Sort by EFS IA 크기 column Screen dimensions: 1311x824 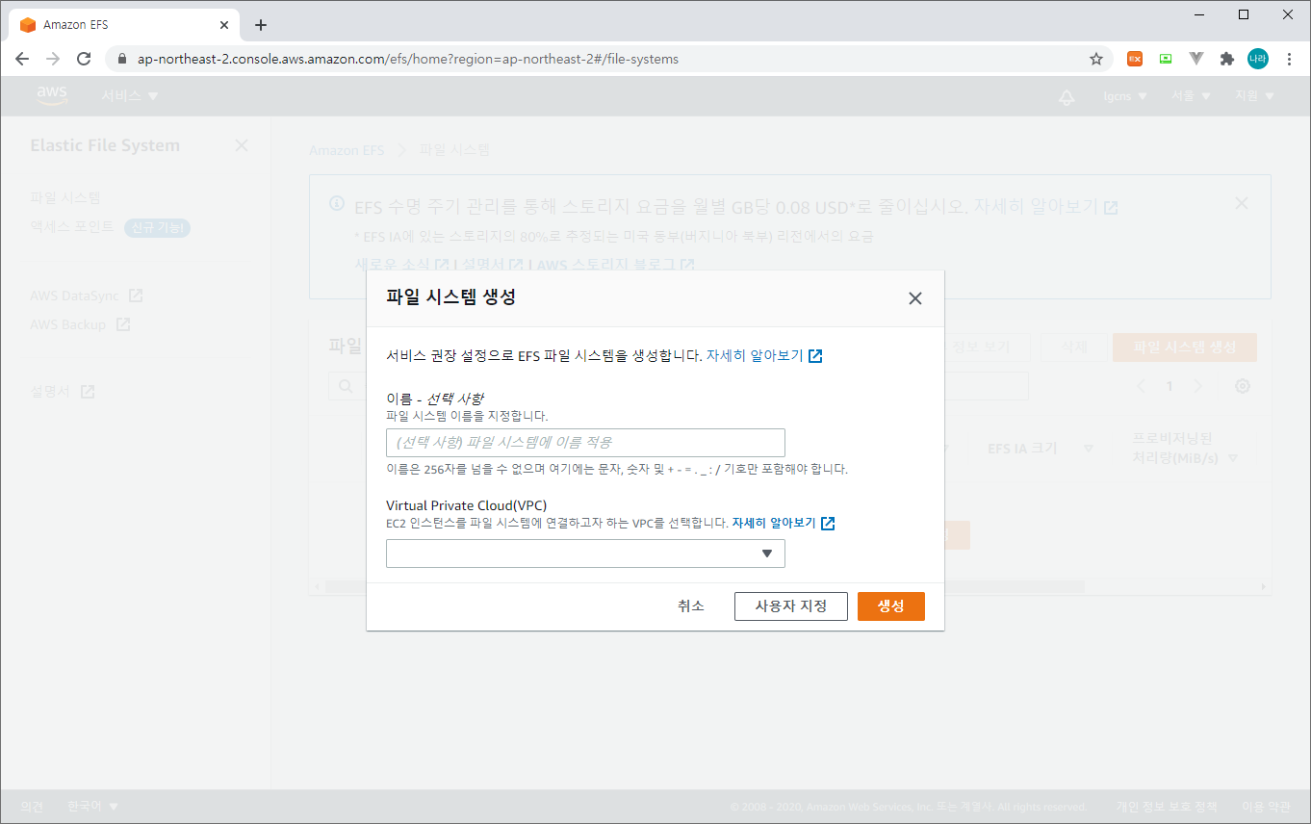tap(1040, 449)
